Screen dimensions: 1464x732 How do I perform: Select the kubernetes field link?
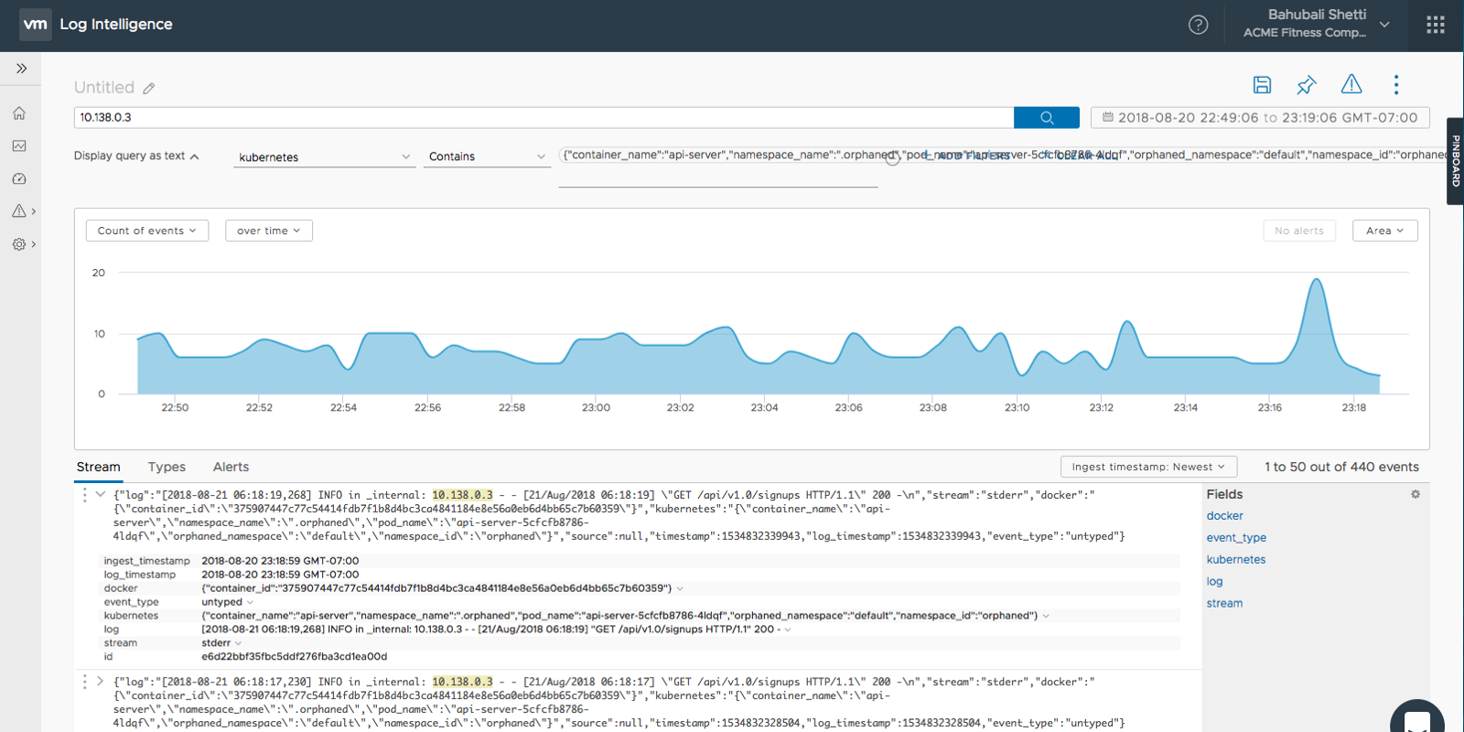1235,560
